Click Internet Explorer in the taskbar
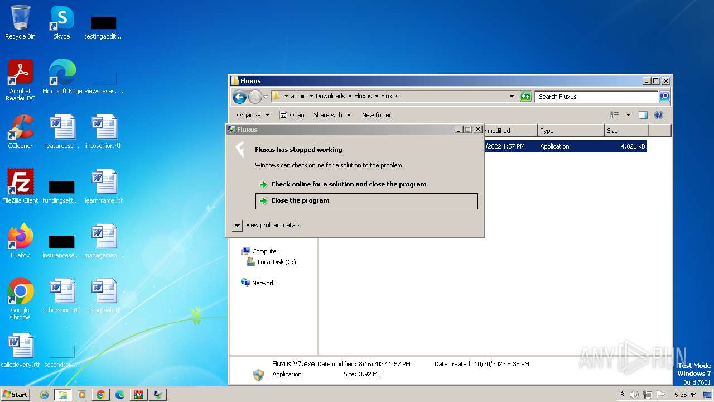Viewport: 714px width, 402px height. [x=44, y=395]
